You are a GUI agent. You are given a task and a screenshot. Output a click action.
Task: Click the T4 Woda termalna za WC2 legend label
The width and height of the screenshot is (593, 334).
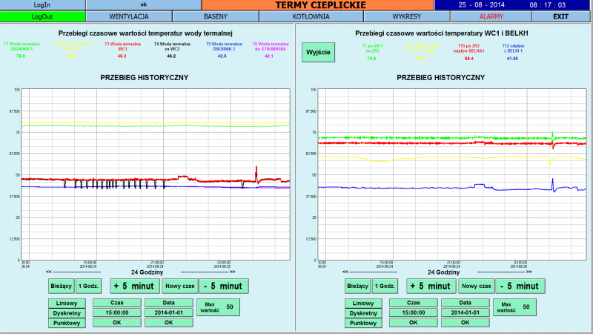click(x=172, y=47)
